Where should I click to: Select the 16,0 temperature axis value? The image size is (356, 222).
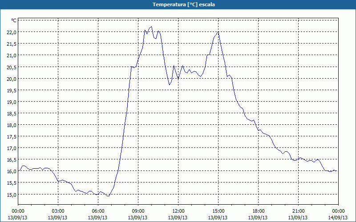[x=12, y=171]
